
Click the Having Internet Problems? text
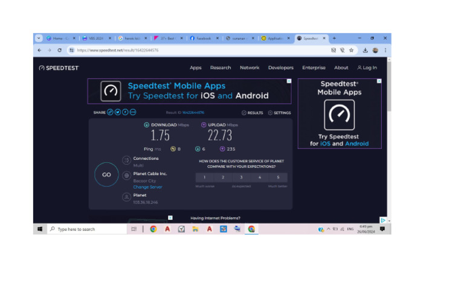pos(216,218)
